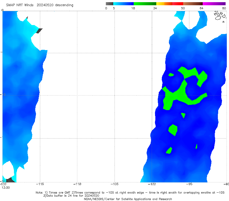Click the dark gray patch near -115 longitude at top
The image size is (229, 201).
(x=39, y=31)
